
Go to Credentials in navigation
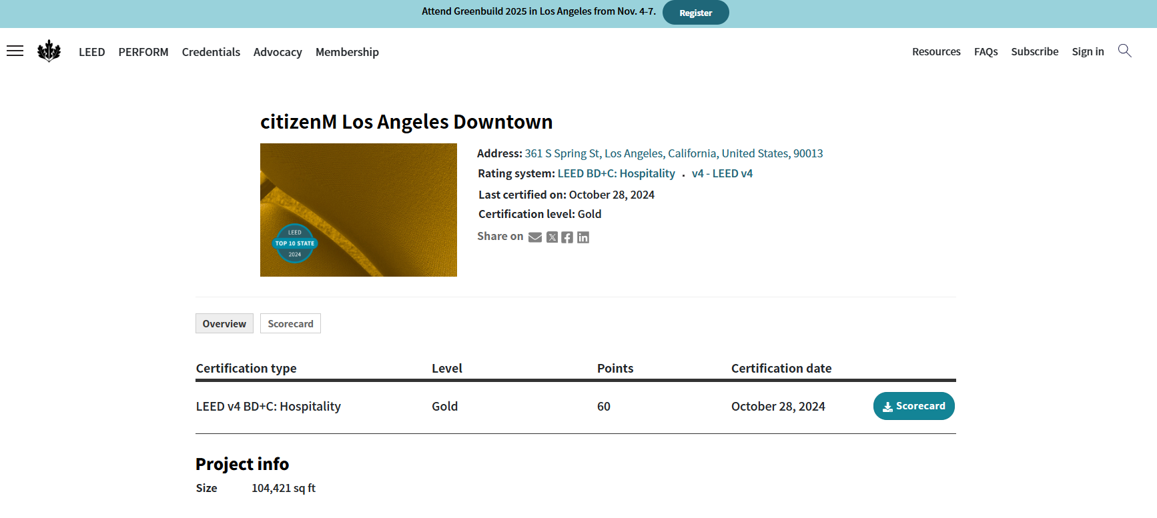click(211, 52)
